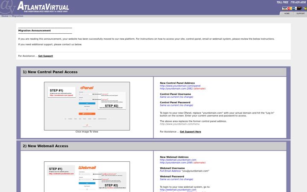Screen dimensions: 307x192
Task: Click the 'Control Panel Username' label
Action: click(175, 94)
